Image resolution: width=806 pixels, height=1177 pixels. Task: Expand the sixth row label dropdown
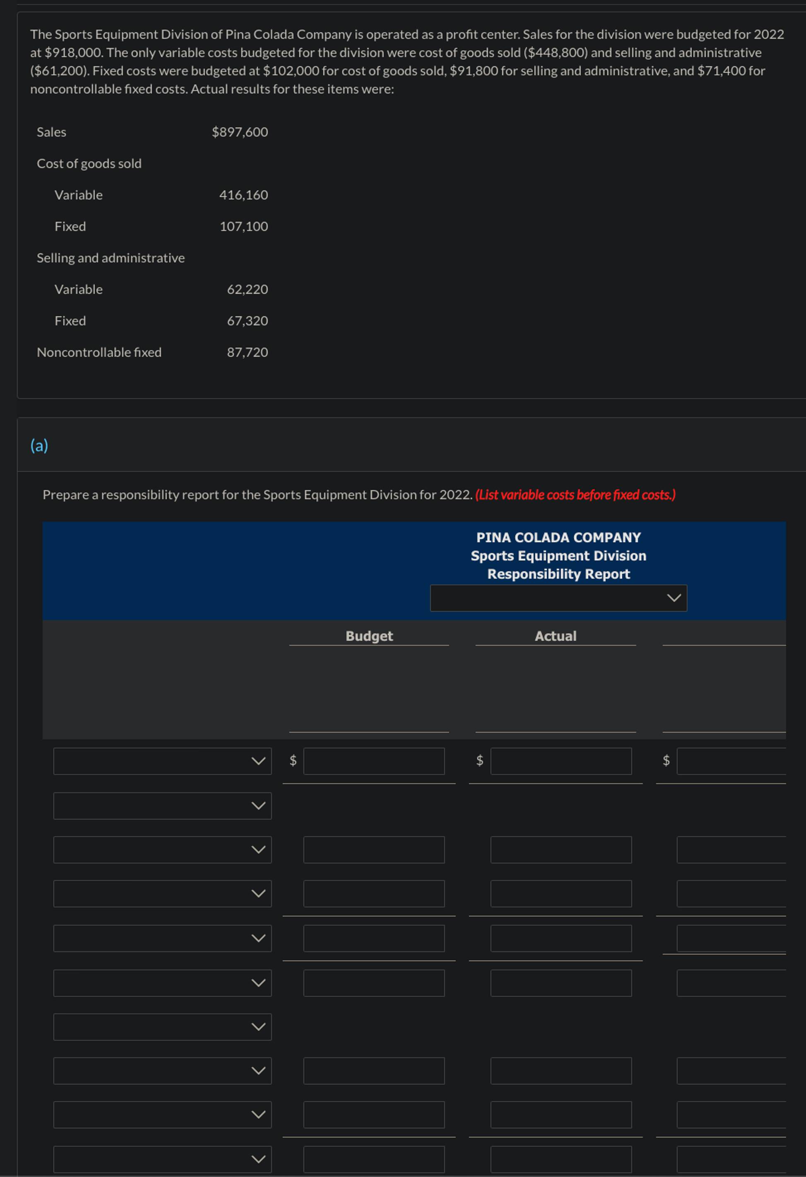pos(162,982)
